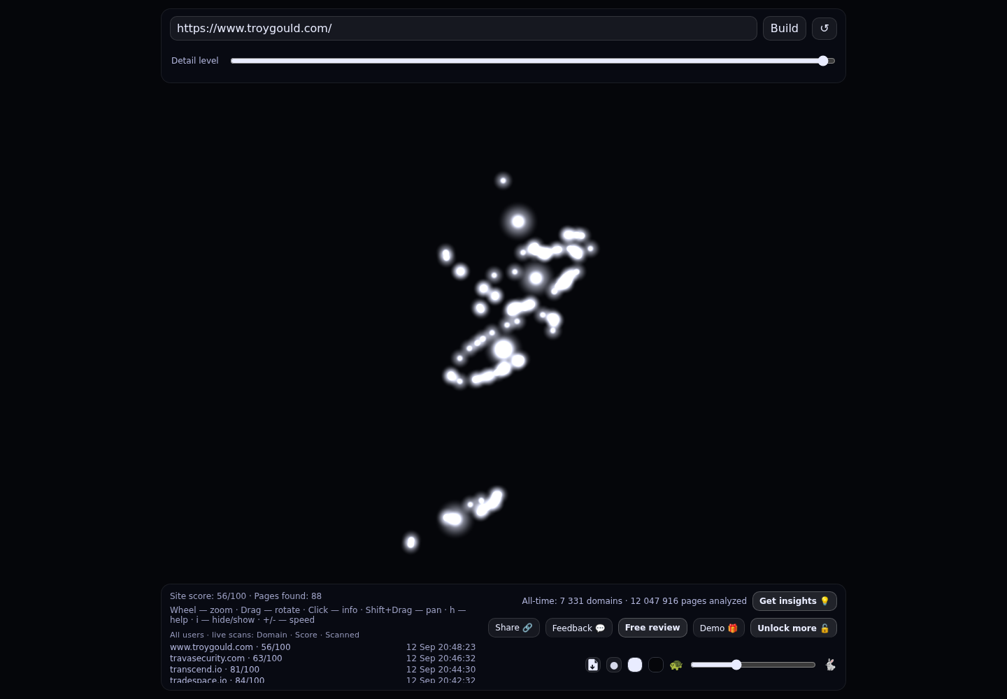Click the 12 Sep 20:48:23 timestamp

[x=441, y=647]
